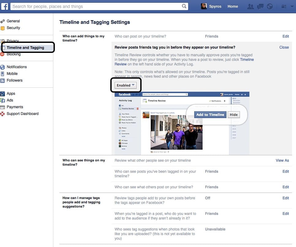The width and height of the screenshot is (296, 247).
Task: Click the Mobile phone icon in the sidebar
Action: pyautogui.click(x=2, y=74)
